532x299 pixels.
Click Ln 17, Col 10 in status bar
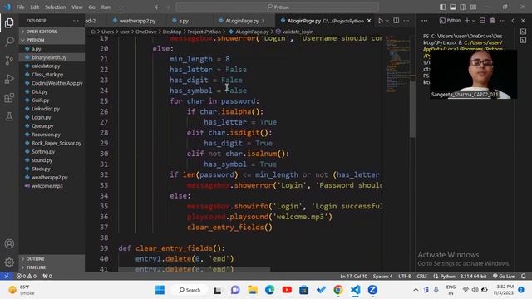353,276
